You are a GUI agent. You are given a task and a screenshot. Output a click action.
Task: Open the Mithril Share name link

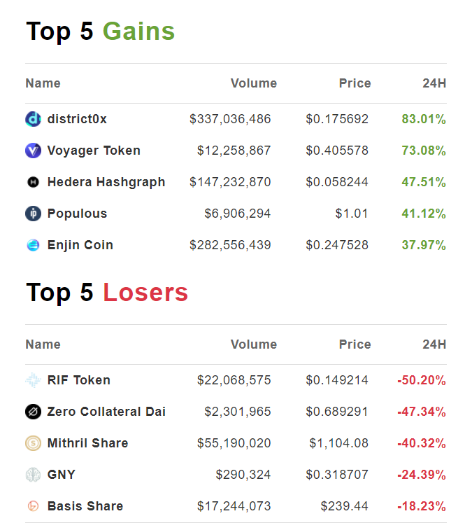tap(87, 443)
